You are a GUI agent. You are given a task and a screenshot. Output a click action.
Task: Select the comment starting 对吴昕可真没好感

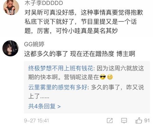84,22
